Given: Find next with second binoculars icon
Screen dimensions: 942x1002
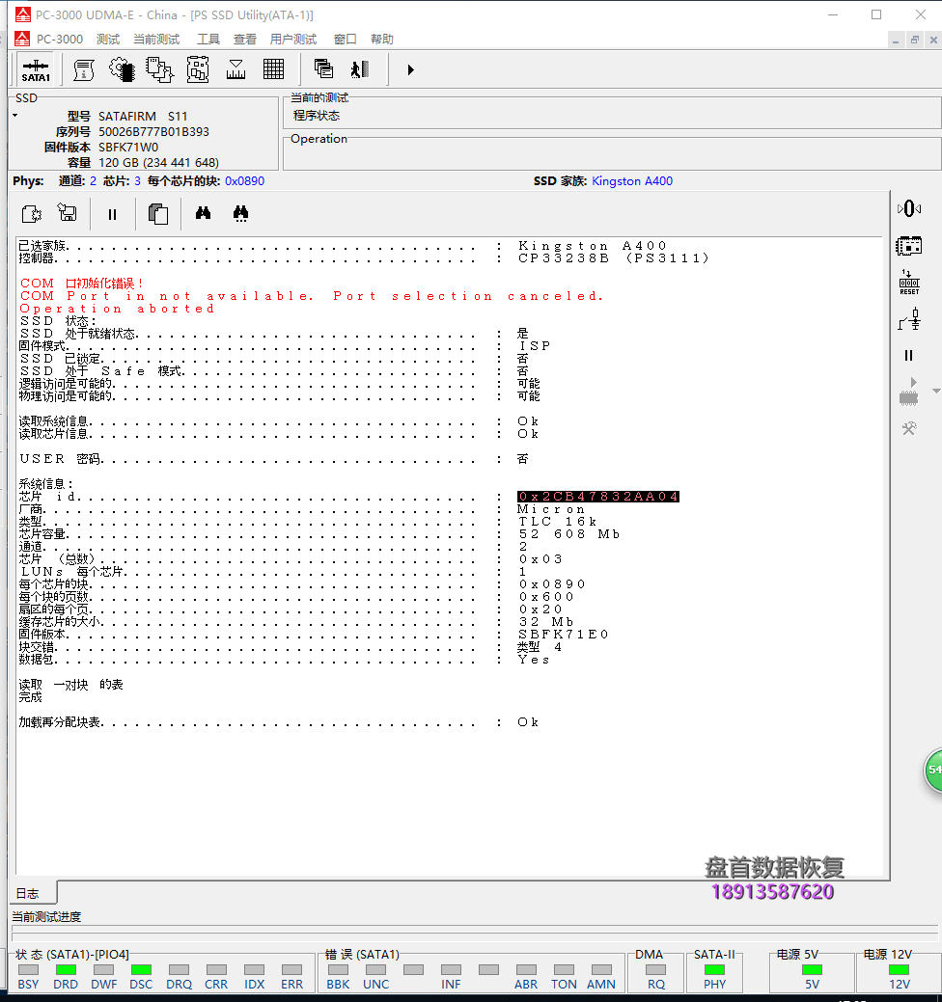Looking at the screenshot, I should pyautogui.click(x=240, y=213).
